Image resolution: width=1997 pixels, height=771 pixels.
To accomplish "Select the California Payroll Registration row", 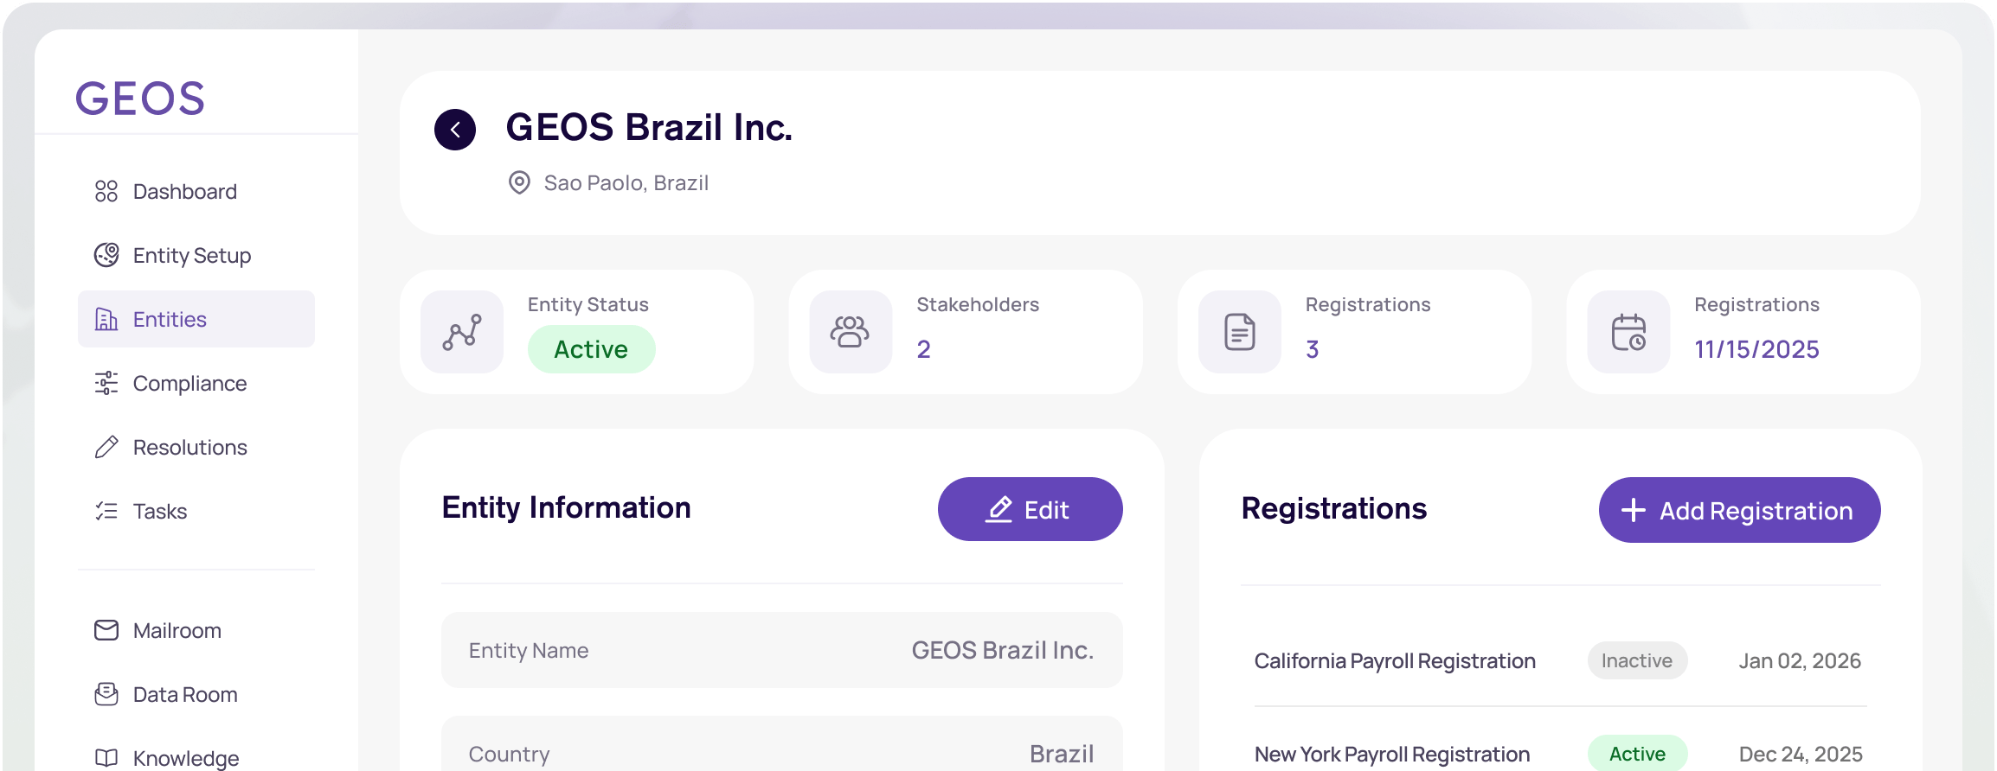I will click(1395, 661).
